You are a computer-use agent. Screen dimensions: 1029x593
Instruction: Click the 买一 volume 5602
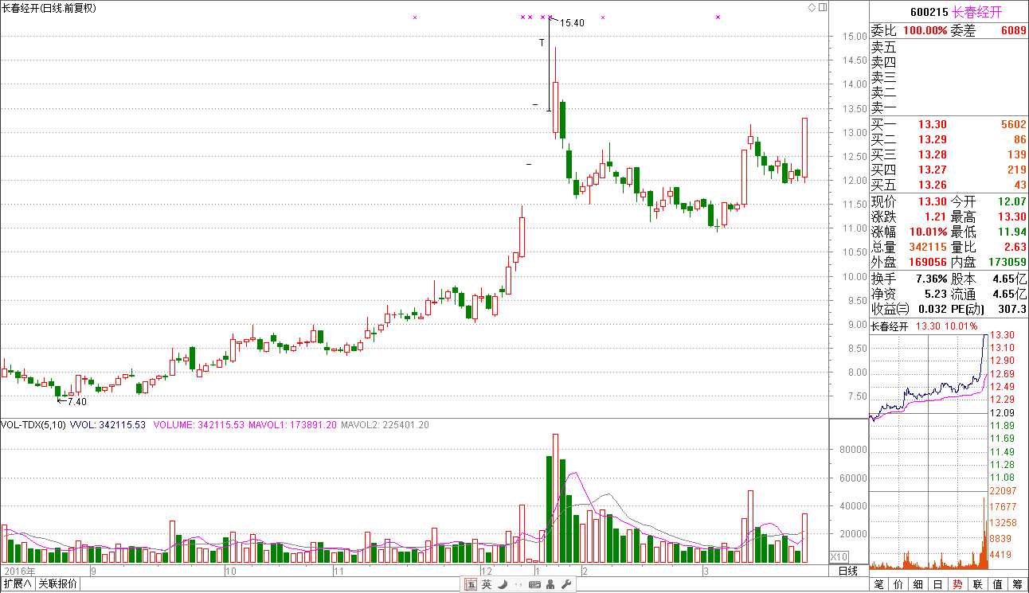click(1014, 124)
